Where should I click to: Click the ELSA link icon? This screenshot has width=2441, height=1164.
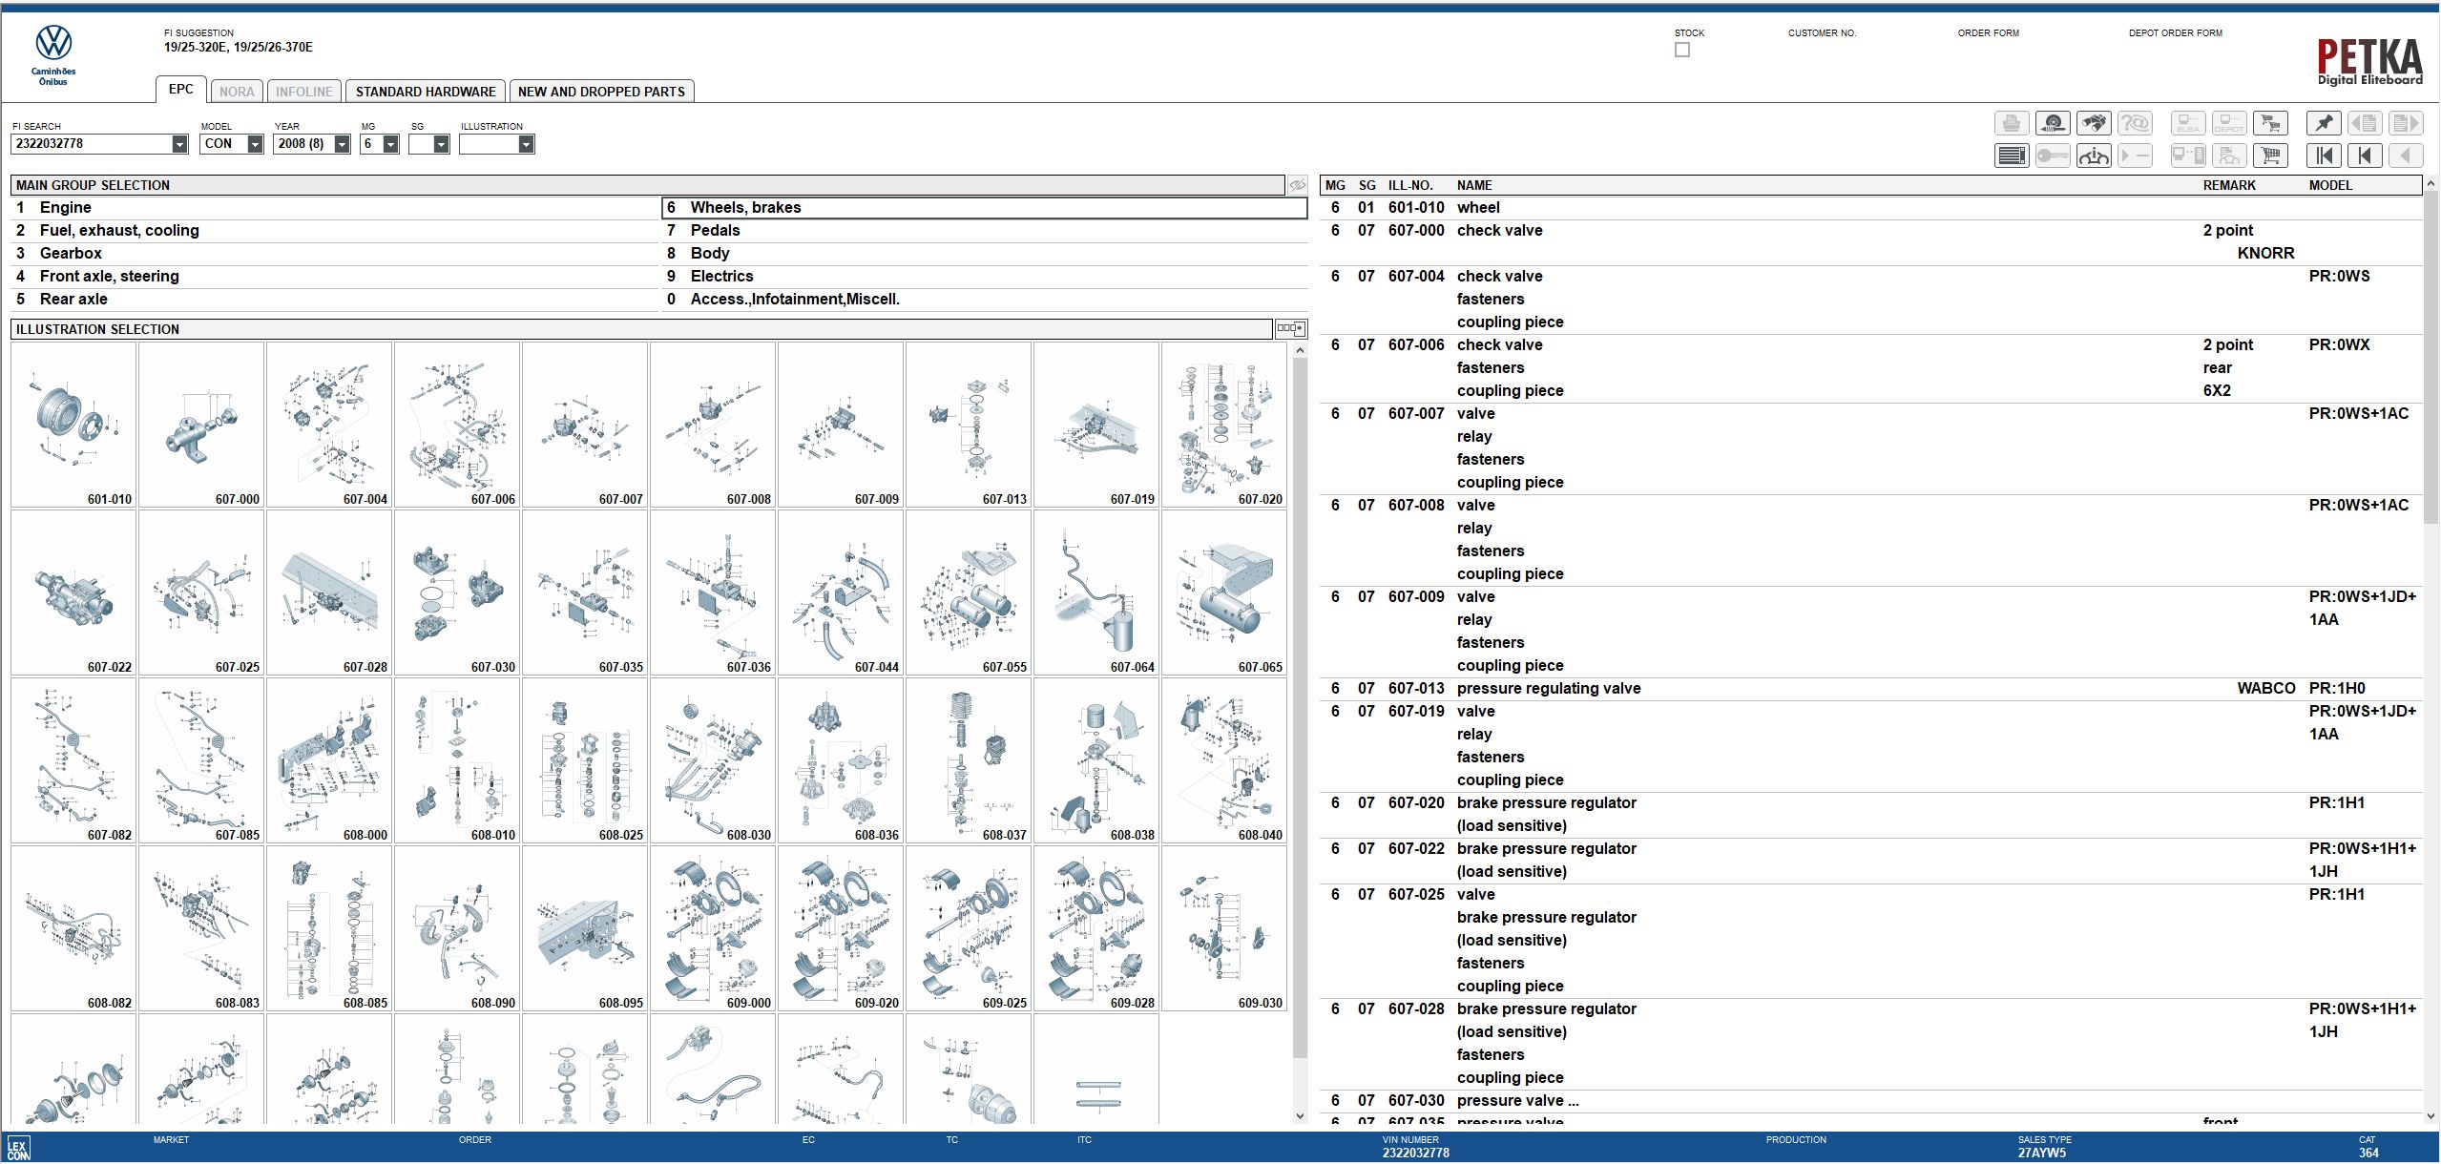tap(2188, 123)
